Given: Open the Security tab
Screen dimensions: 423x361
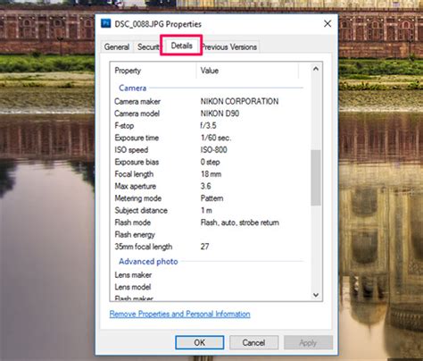Looking at the screenshot, I should coord(148,46).
